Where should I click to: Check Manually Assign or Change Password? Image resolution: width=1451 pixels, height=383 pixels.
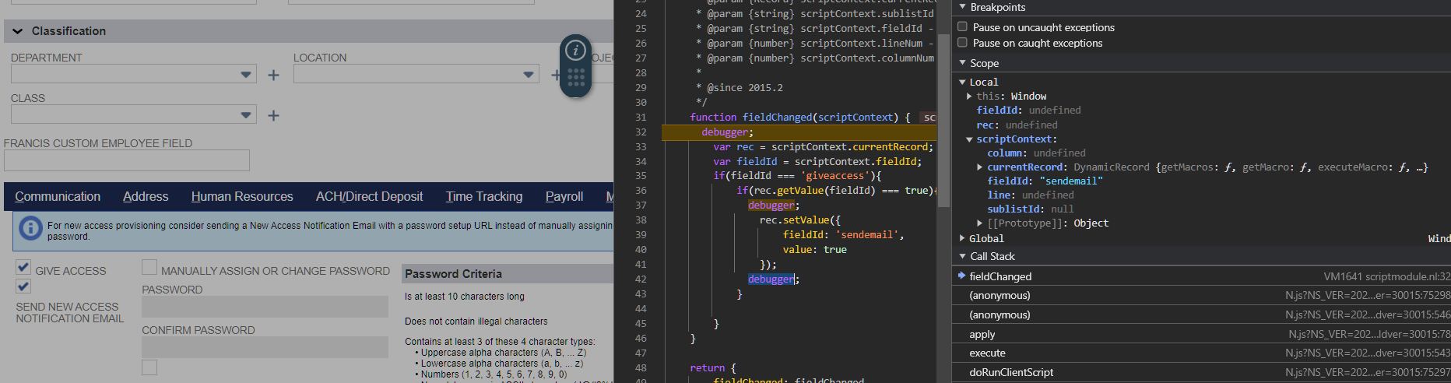(149, 267)
